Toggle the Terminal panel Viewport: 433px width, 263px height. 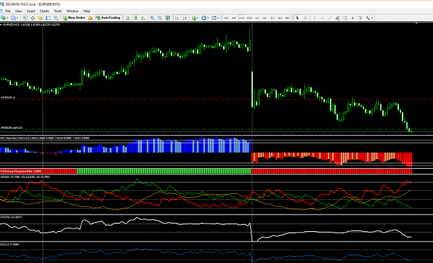click(48, 18)
